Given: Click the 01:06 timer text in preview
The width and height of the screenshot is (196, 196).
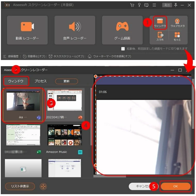Looking at the screenshot, I should [x=103, y=92].
